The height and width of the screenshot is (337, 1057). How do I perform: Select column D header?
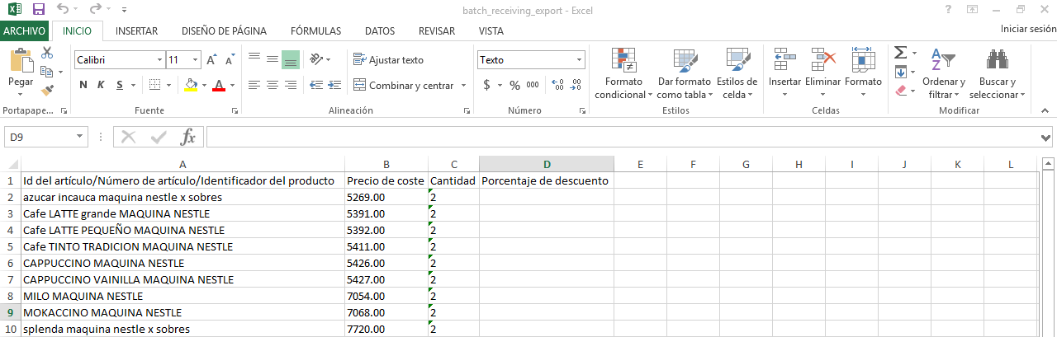click(547, 164)
